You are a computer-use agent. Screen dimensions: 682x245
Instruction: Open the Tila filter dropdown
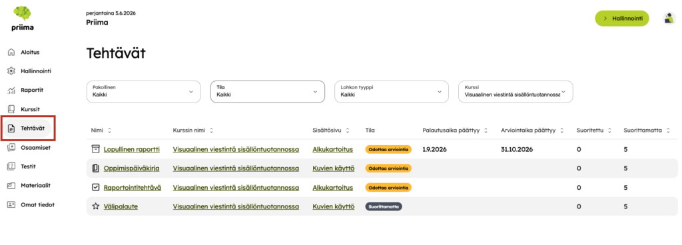click(268, 92)
